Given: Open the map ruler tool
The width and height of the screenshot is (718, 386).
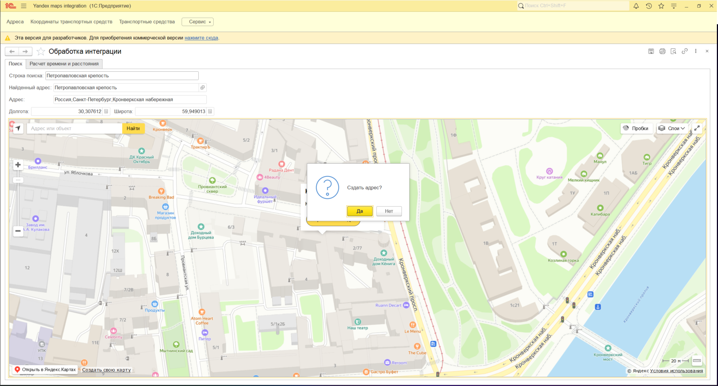Looking at the screenshot, I should click(697, 361).
